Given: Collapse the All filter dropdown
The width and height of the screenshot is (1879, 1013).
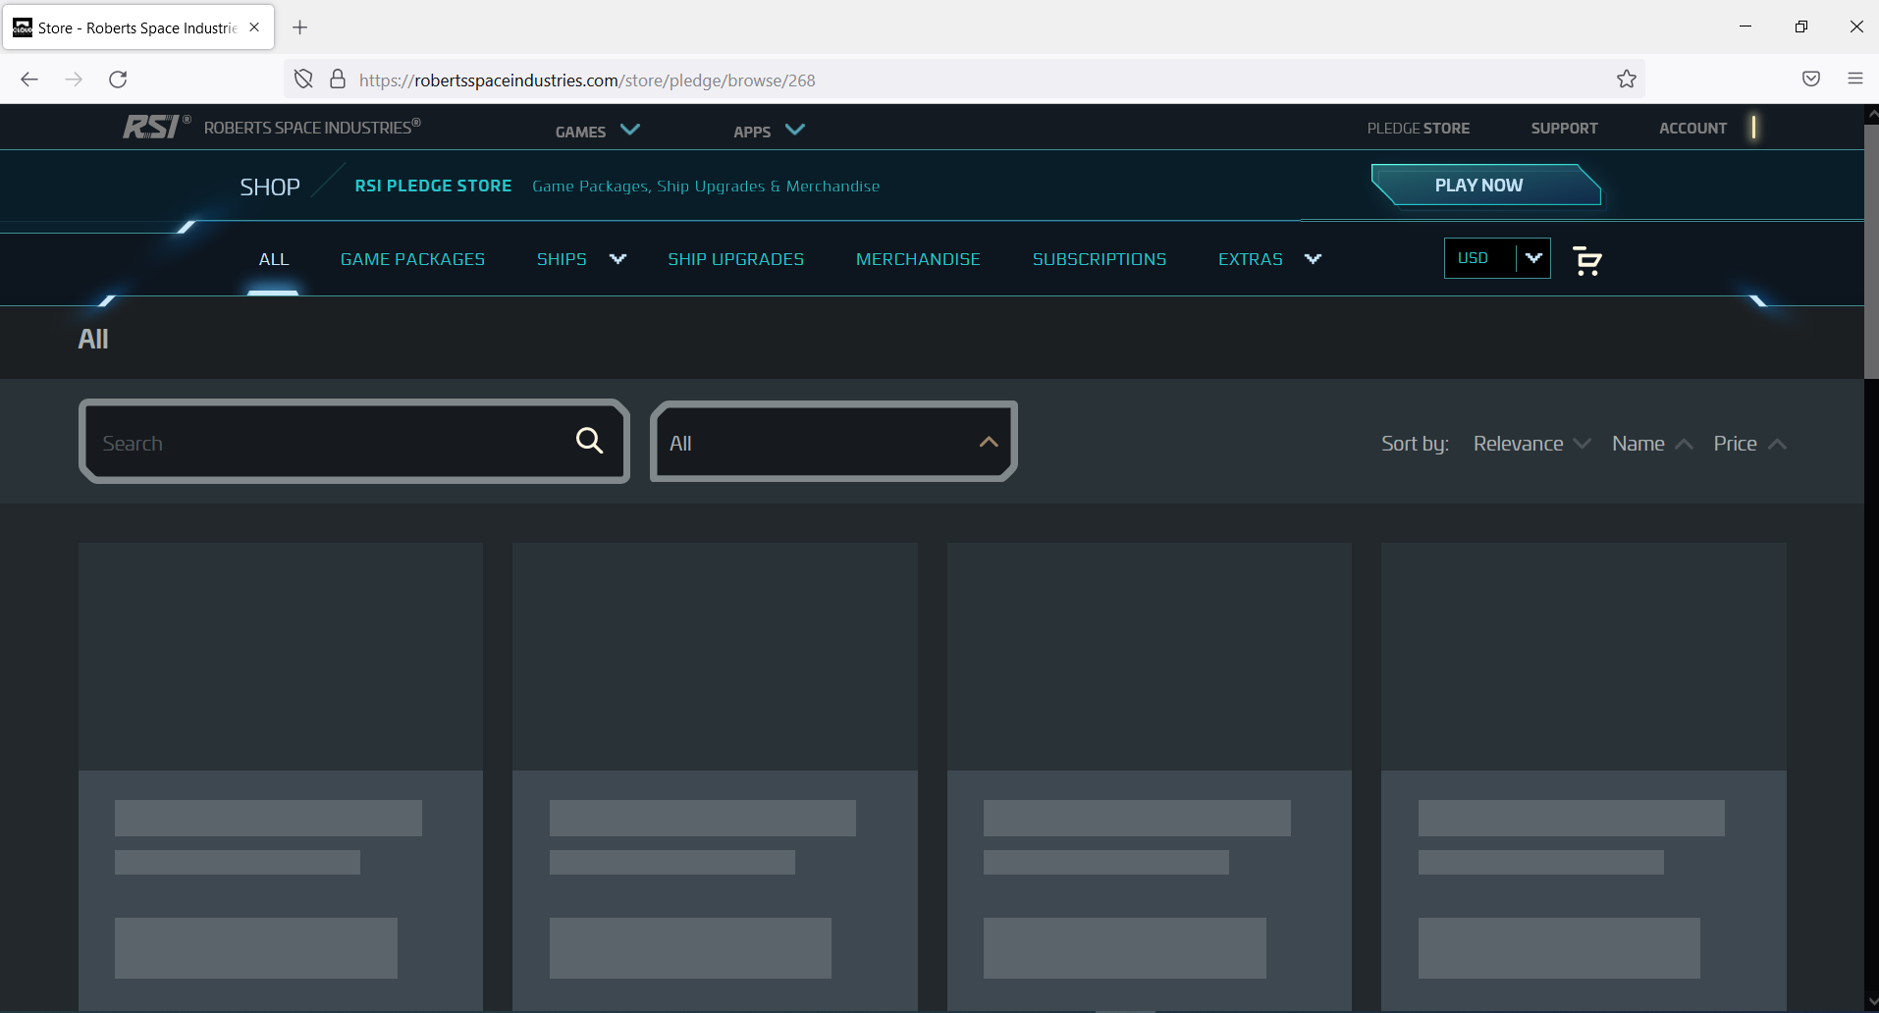Looking at the screenshot, I should coord(987,442).
